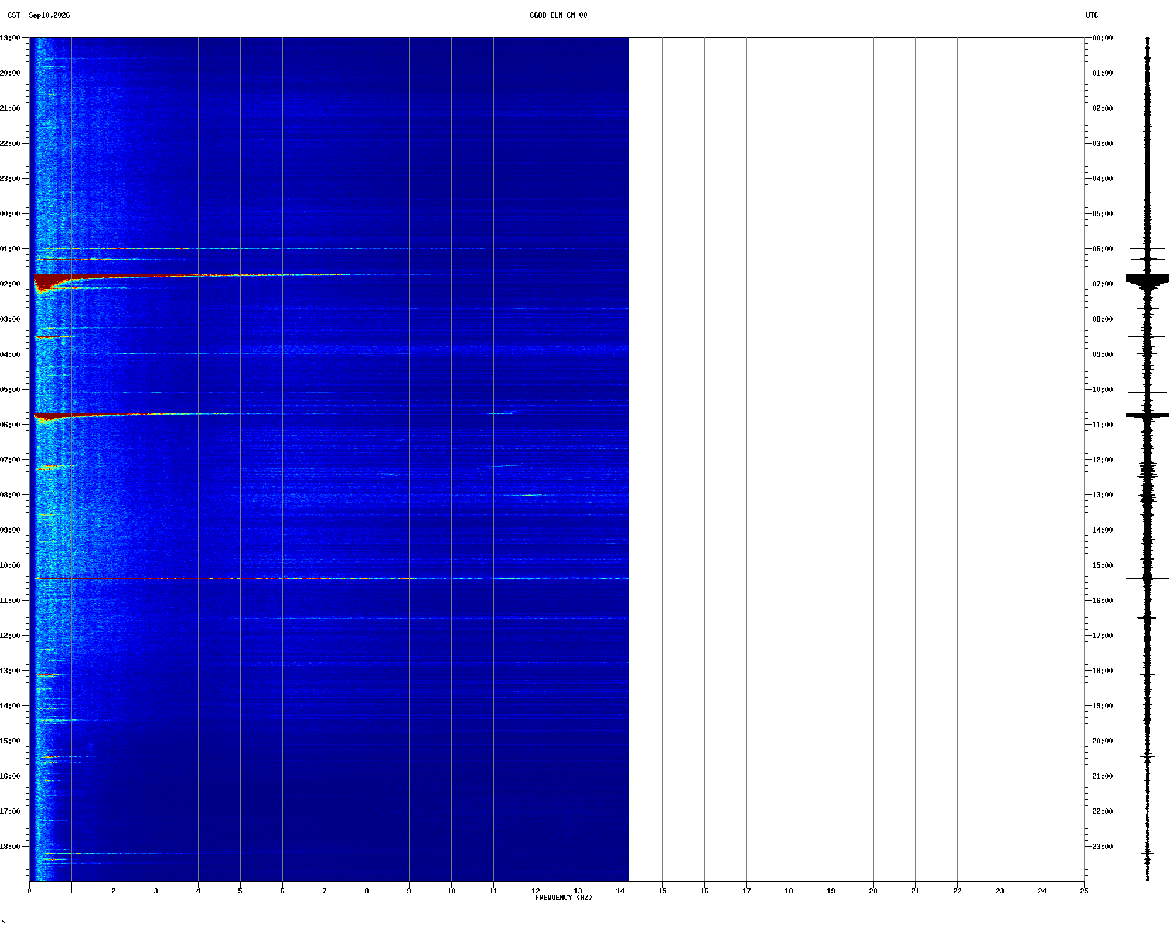
Task: Click the FREQUENCY (HZ) axis label
Action: [x=564, y=898]
